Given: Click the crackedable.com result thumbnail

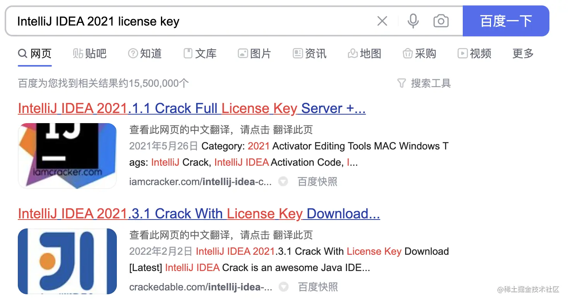Looking at the screenshot, I should click(x=67, y=261).
